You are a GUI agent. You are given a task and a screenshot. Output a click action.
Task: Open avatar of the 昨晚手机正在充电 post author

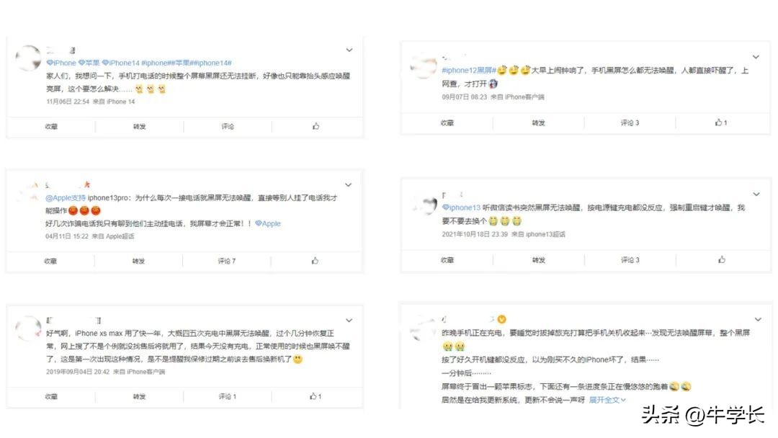424,327
